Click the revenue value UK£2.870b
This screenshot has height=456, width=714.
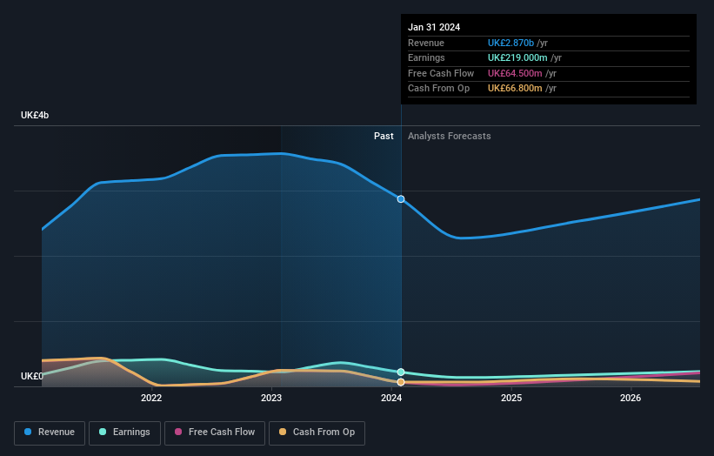click(x=510, y=43)
